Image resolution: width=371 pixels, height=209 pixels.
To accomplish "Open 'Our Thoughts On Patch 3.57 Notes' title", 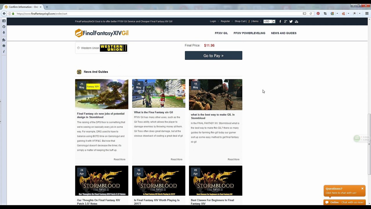I will coord(99,202).
